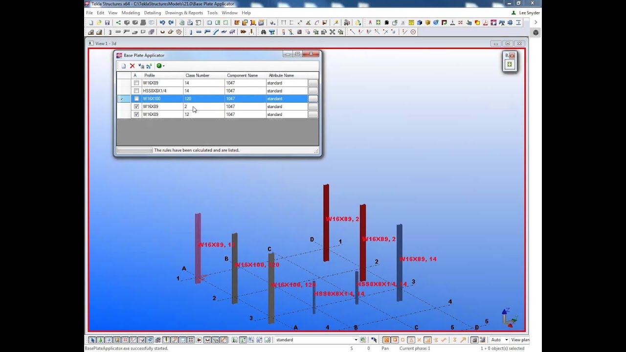Toggle checkbox for W16X100 row
Screen dimensions: 626x352
pos(136,99)
